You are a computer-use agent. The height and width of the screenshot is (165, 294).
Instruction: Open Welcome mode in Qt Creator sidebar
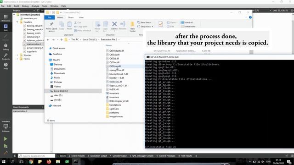click(x=6, y=18)
